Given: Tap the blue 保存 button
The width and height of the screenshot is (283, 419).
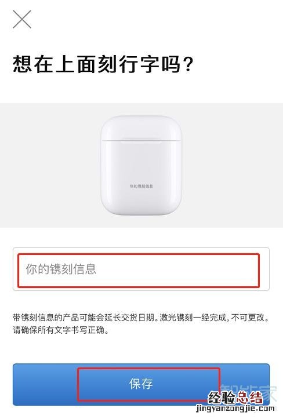Looking at the screenshot, I should [x=141, y=384].
